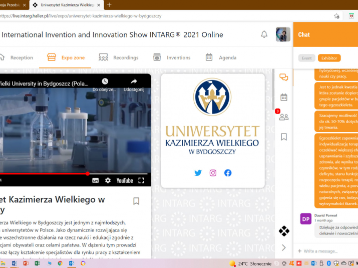This screenshot has height=268, width=358.
Task: Click the Write a message input field
Action: click(x=325, y=251)
